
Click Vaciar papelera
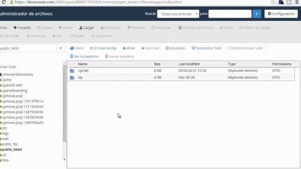click(x=119, y=56)
